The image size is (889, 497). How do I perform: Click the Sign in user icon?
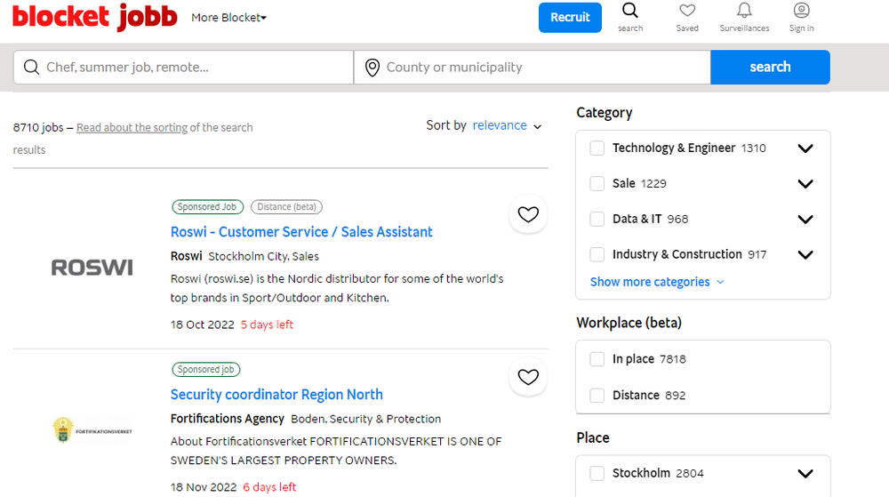pos(801,10)
